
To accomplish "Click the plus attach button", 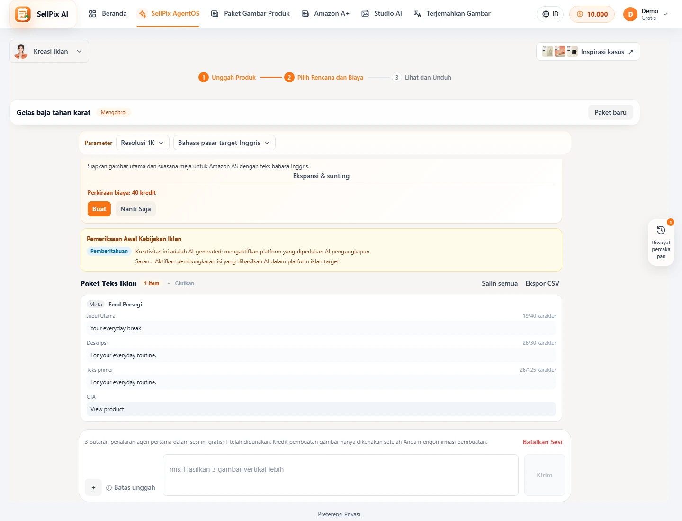I will coord(93,487).
